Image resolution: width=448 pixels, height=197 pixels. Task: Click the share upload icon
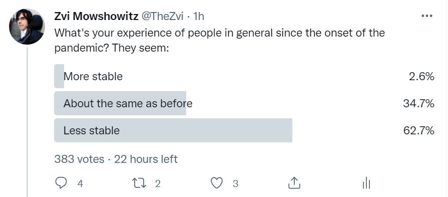click(294, 183)
